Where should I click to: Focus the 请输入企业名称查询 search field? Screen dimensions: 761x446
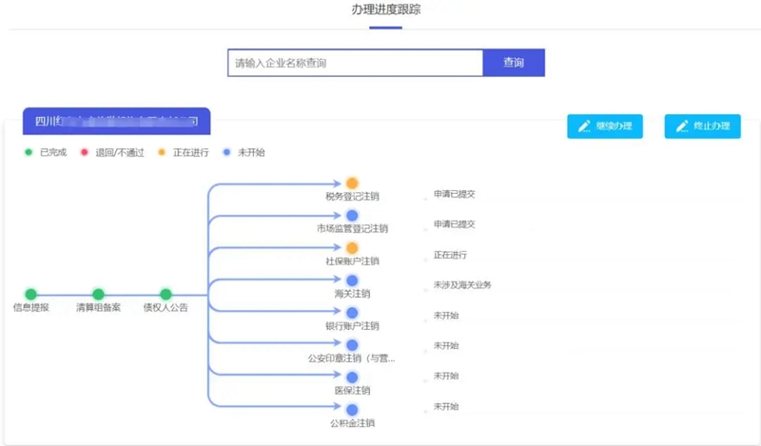tap(355, 63)
